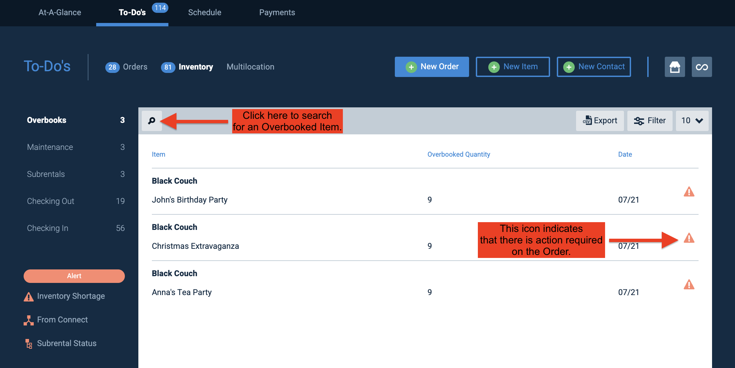Click the 114 badge on To-Do's
Screen dimensions: 735x368
[x=160, y=8]
